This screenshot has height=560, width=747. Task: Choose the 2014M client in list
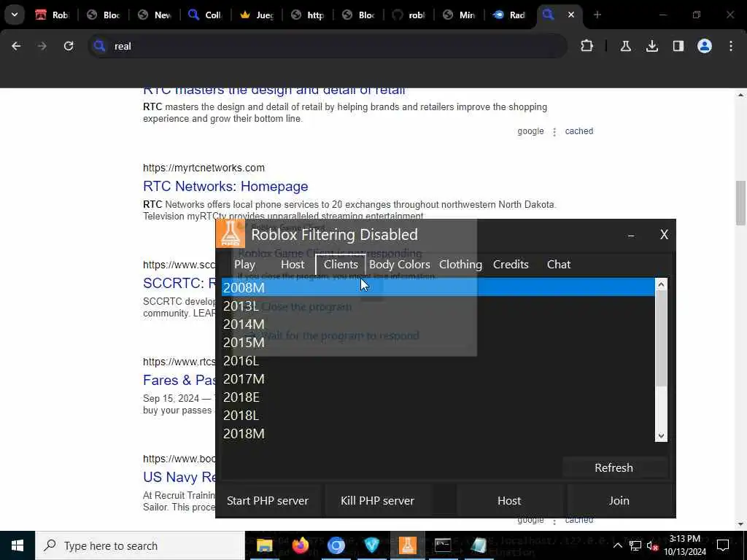coord(438,324)
